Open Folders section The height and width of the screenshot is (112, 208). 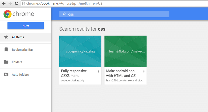(25, 62)
